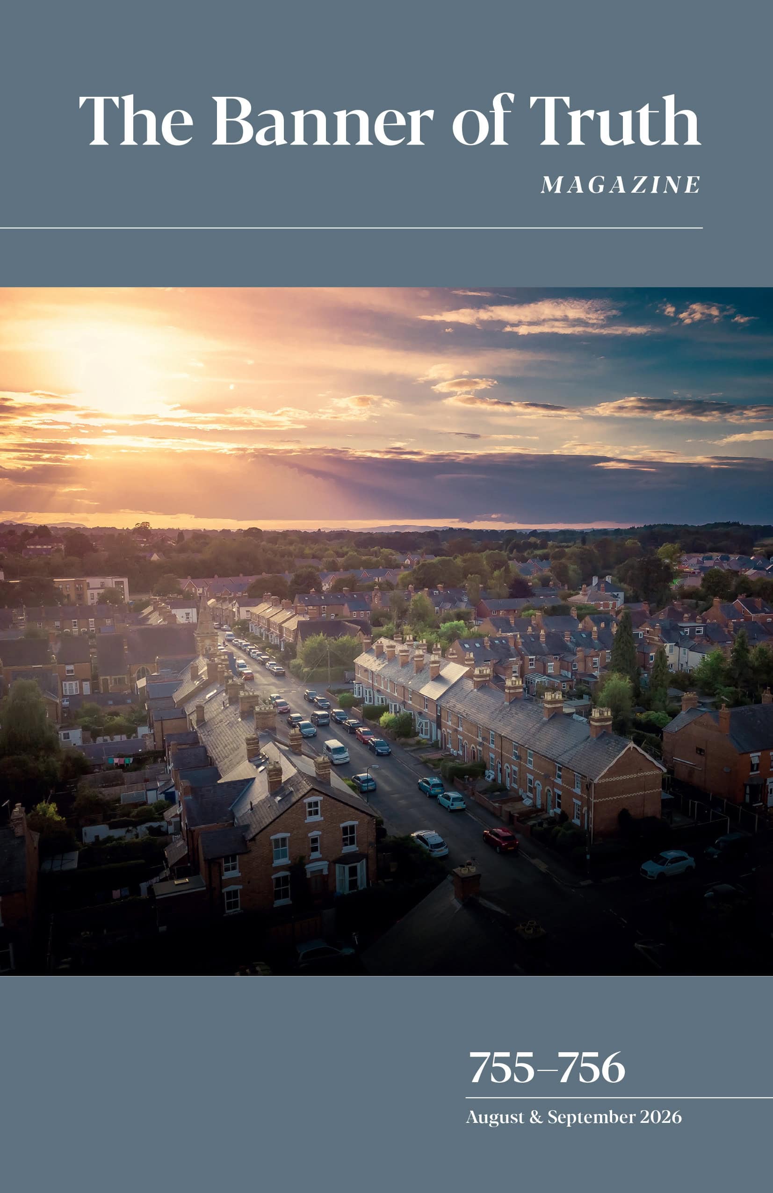
Task: Click the date "August & September 2026"
Action: pos(574,1116)
